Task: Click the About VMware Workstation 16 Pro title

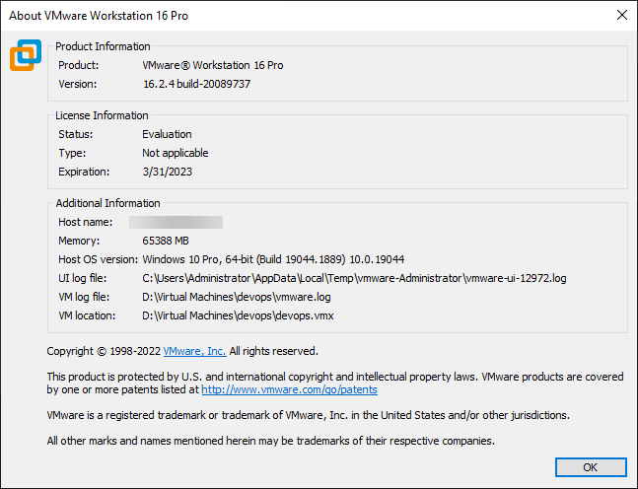Action: 99,16
